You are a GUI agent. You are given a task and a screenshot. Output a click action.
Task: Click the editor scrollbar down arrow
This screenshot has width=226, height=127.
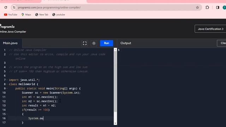pyautogui.click(x=115, y=123)
